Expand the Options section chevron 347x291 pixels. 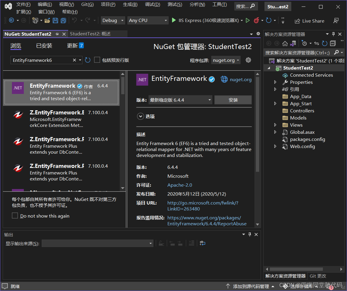(x=141, y=116)
